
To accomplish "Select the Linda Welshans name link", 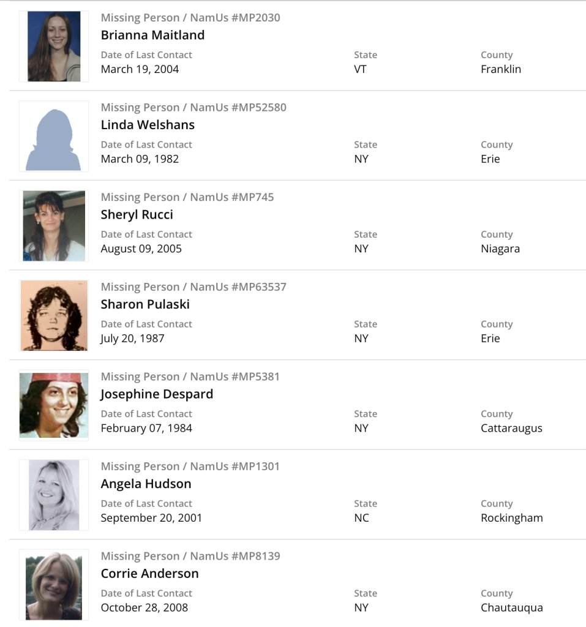I will [x=148, y=125].
